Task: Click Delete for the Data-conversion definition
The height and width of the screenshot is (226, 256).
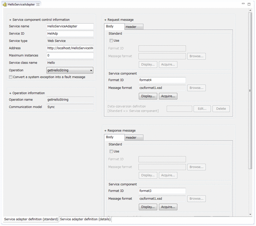Action: click(221, 109)
